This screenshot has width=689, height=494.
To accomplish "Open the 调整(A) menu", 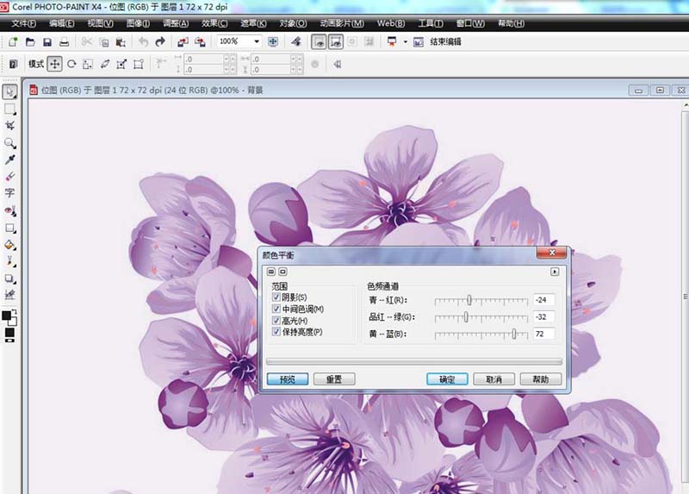I will point(177,23).
